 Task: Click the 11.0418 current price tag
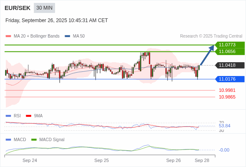click(230, 65)
